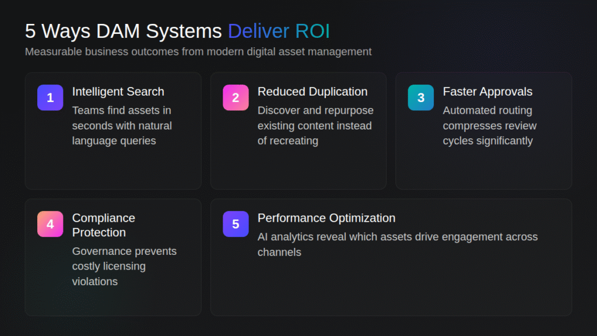The width and height of the screenshot is (597, 336).
Task: Select the Compliance Protection heading
Action: point(103,225)
